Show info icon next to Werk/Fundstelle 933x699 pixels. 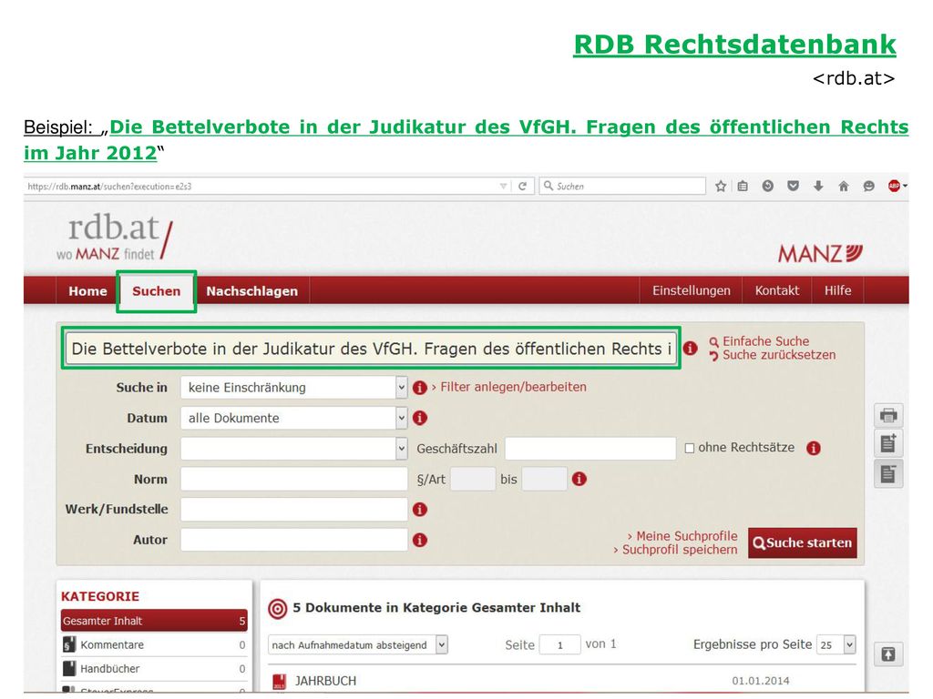[419, 510]
